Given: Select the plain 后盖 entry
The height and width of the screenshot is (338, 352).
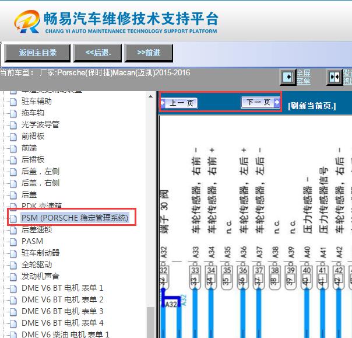Looking at the screenshot, I should (x=29, y=195).
